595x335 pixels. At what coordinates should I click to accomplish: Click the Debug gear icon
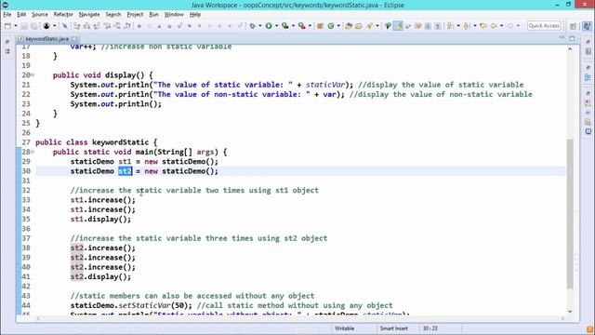coord(252,26)
